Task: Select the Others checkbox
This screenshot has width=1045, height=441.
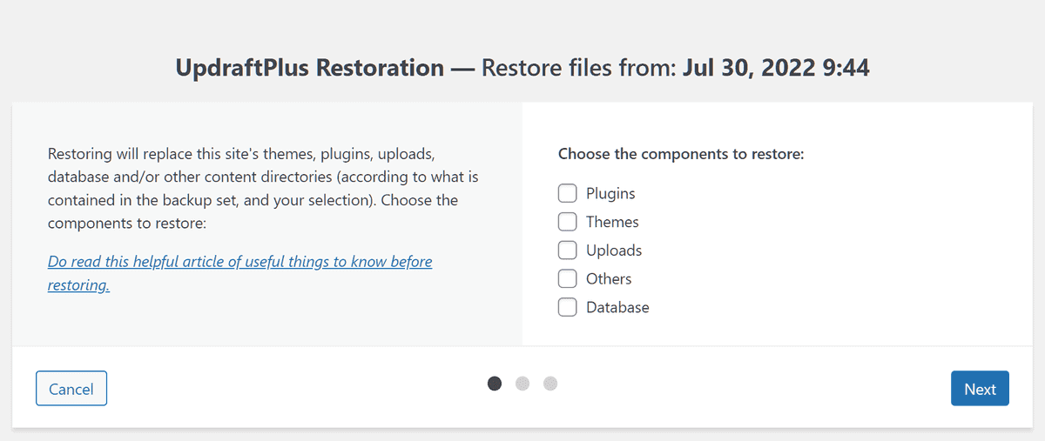Action: (568, 278)
